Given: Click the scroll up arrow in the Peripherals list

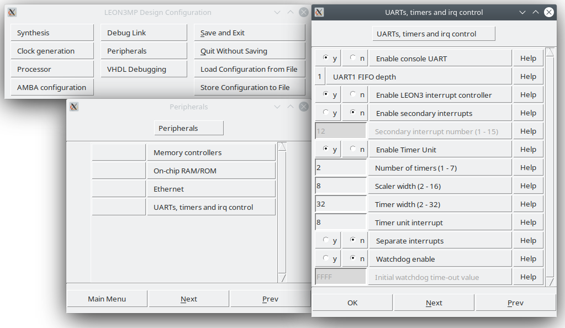Looking at the screenshot, I should coord(282,147).
